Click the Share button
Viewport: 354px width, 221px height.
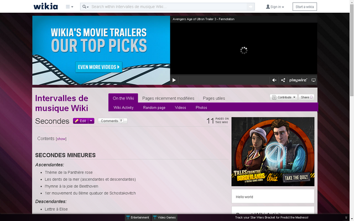tap(306, 97)
